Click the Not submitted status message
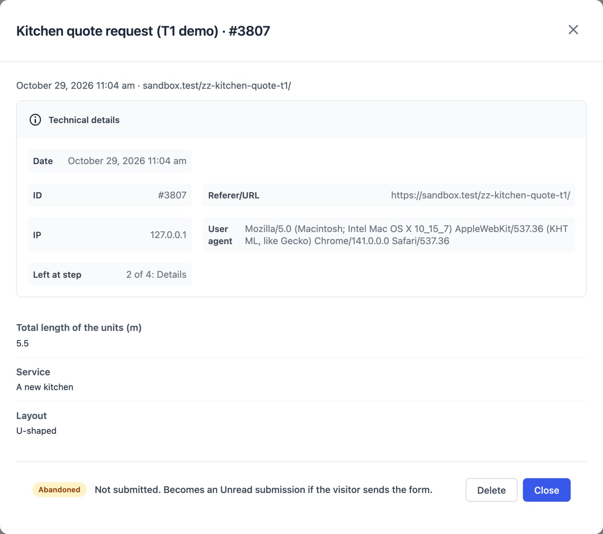 pyautogui.click(x=263, y=490)
